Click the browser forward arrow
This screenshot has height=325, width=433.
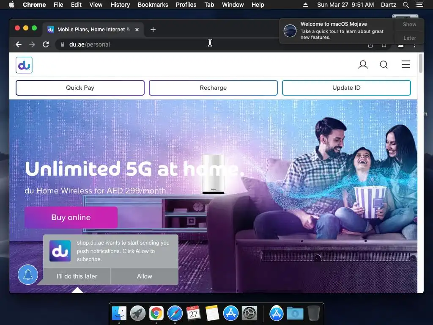point(32,44)
